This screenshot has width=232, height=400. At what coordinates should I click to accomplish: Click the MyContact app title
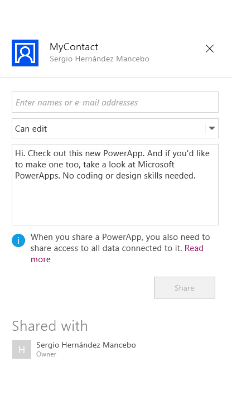point(74,47)
